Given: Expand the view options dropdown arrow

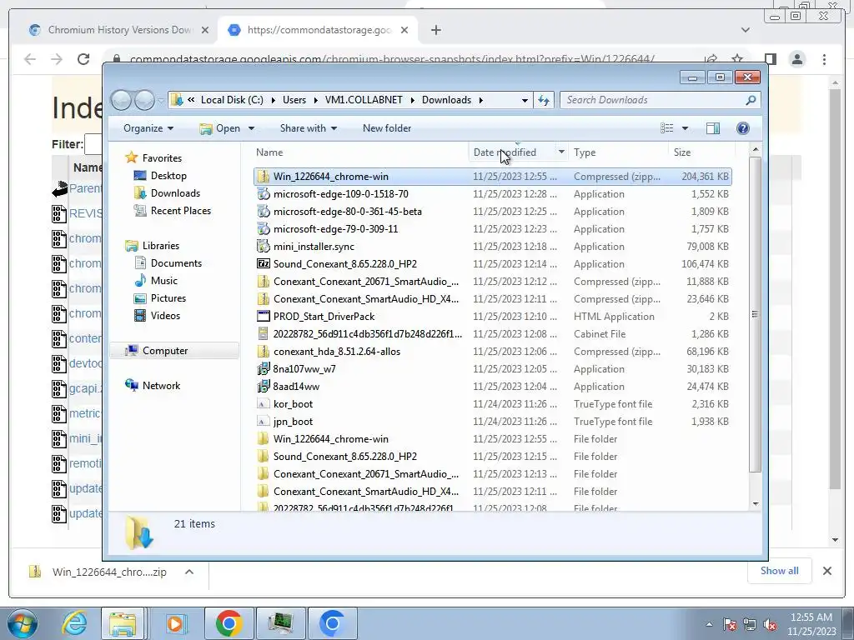Looking at the screenshot, I should pos(686,128).
